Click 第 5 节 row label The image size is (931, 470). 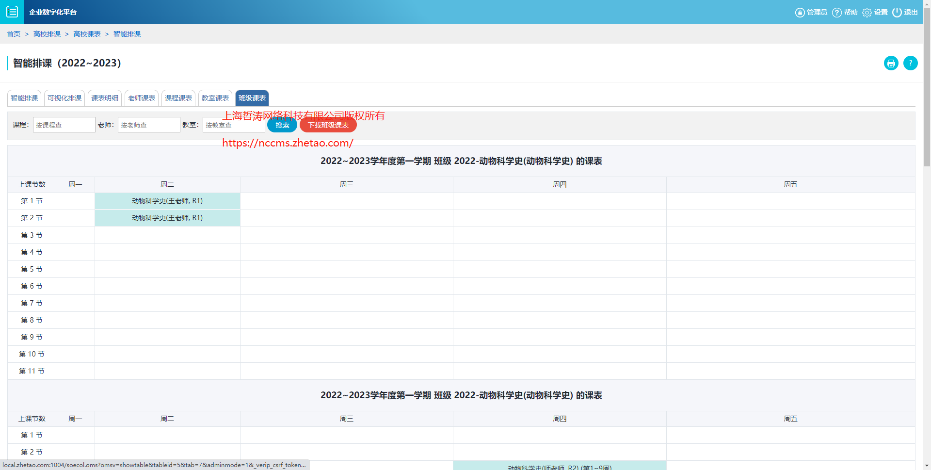pyautogui.click(x=32, y=269)
